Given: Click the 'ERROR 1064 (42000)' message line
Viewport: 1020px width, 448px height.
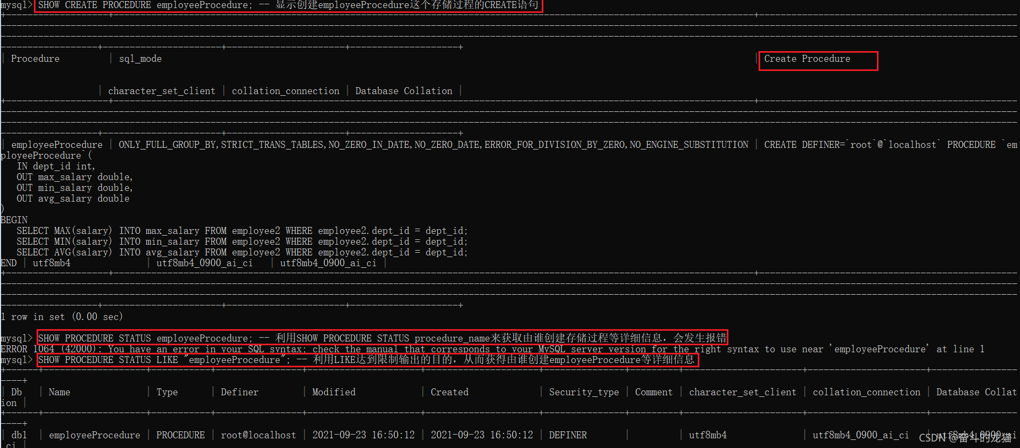Looking at the screenshot, I should [492, 349].
